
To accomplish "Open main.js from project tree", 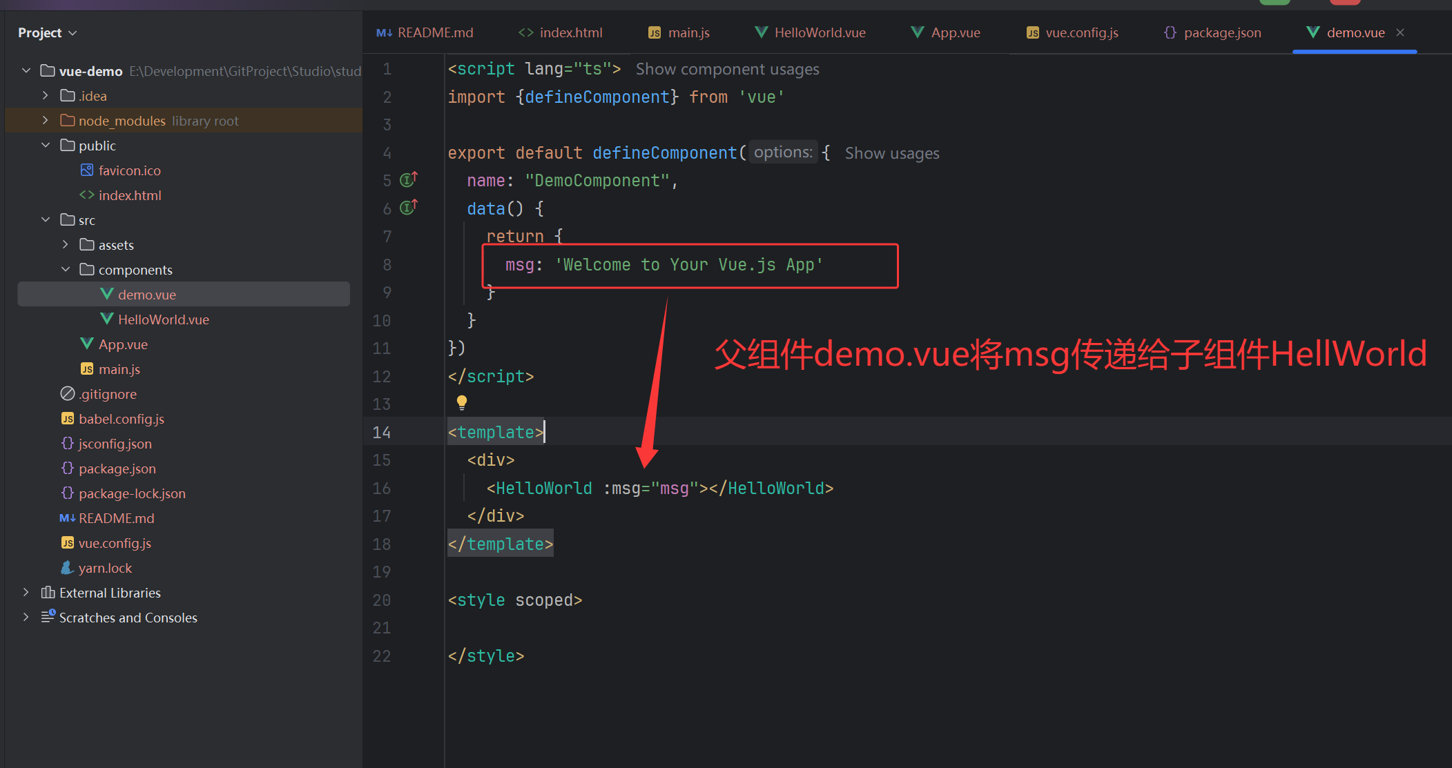I will tap(119, 369).
